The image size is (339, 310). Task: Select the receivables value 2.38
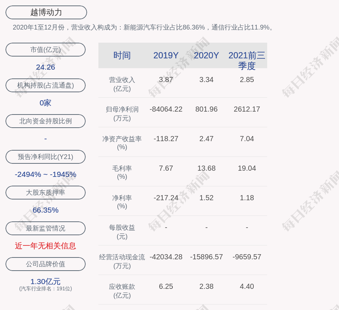tap(206, 286)
